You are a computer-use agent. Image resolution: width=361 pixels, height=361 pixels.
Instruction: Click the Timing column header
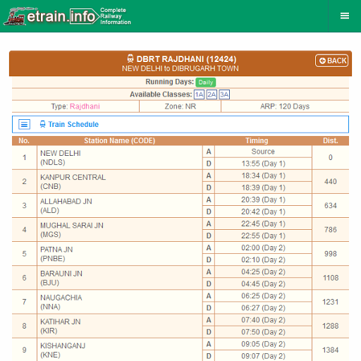[257, 140]
